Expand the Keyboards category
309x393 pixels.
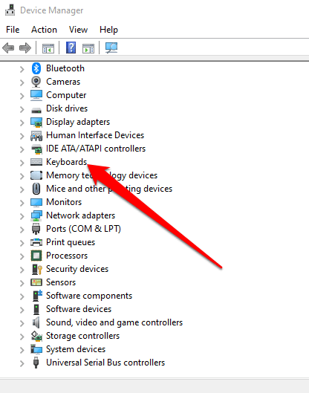22,163
